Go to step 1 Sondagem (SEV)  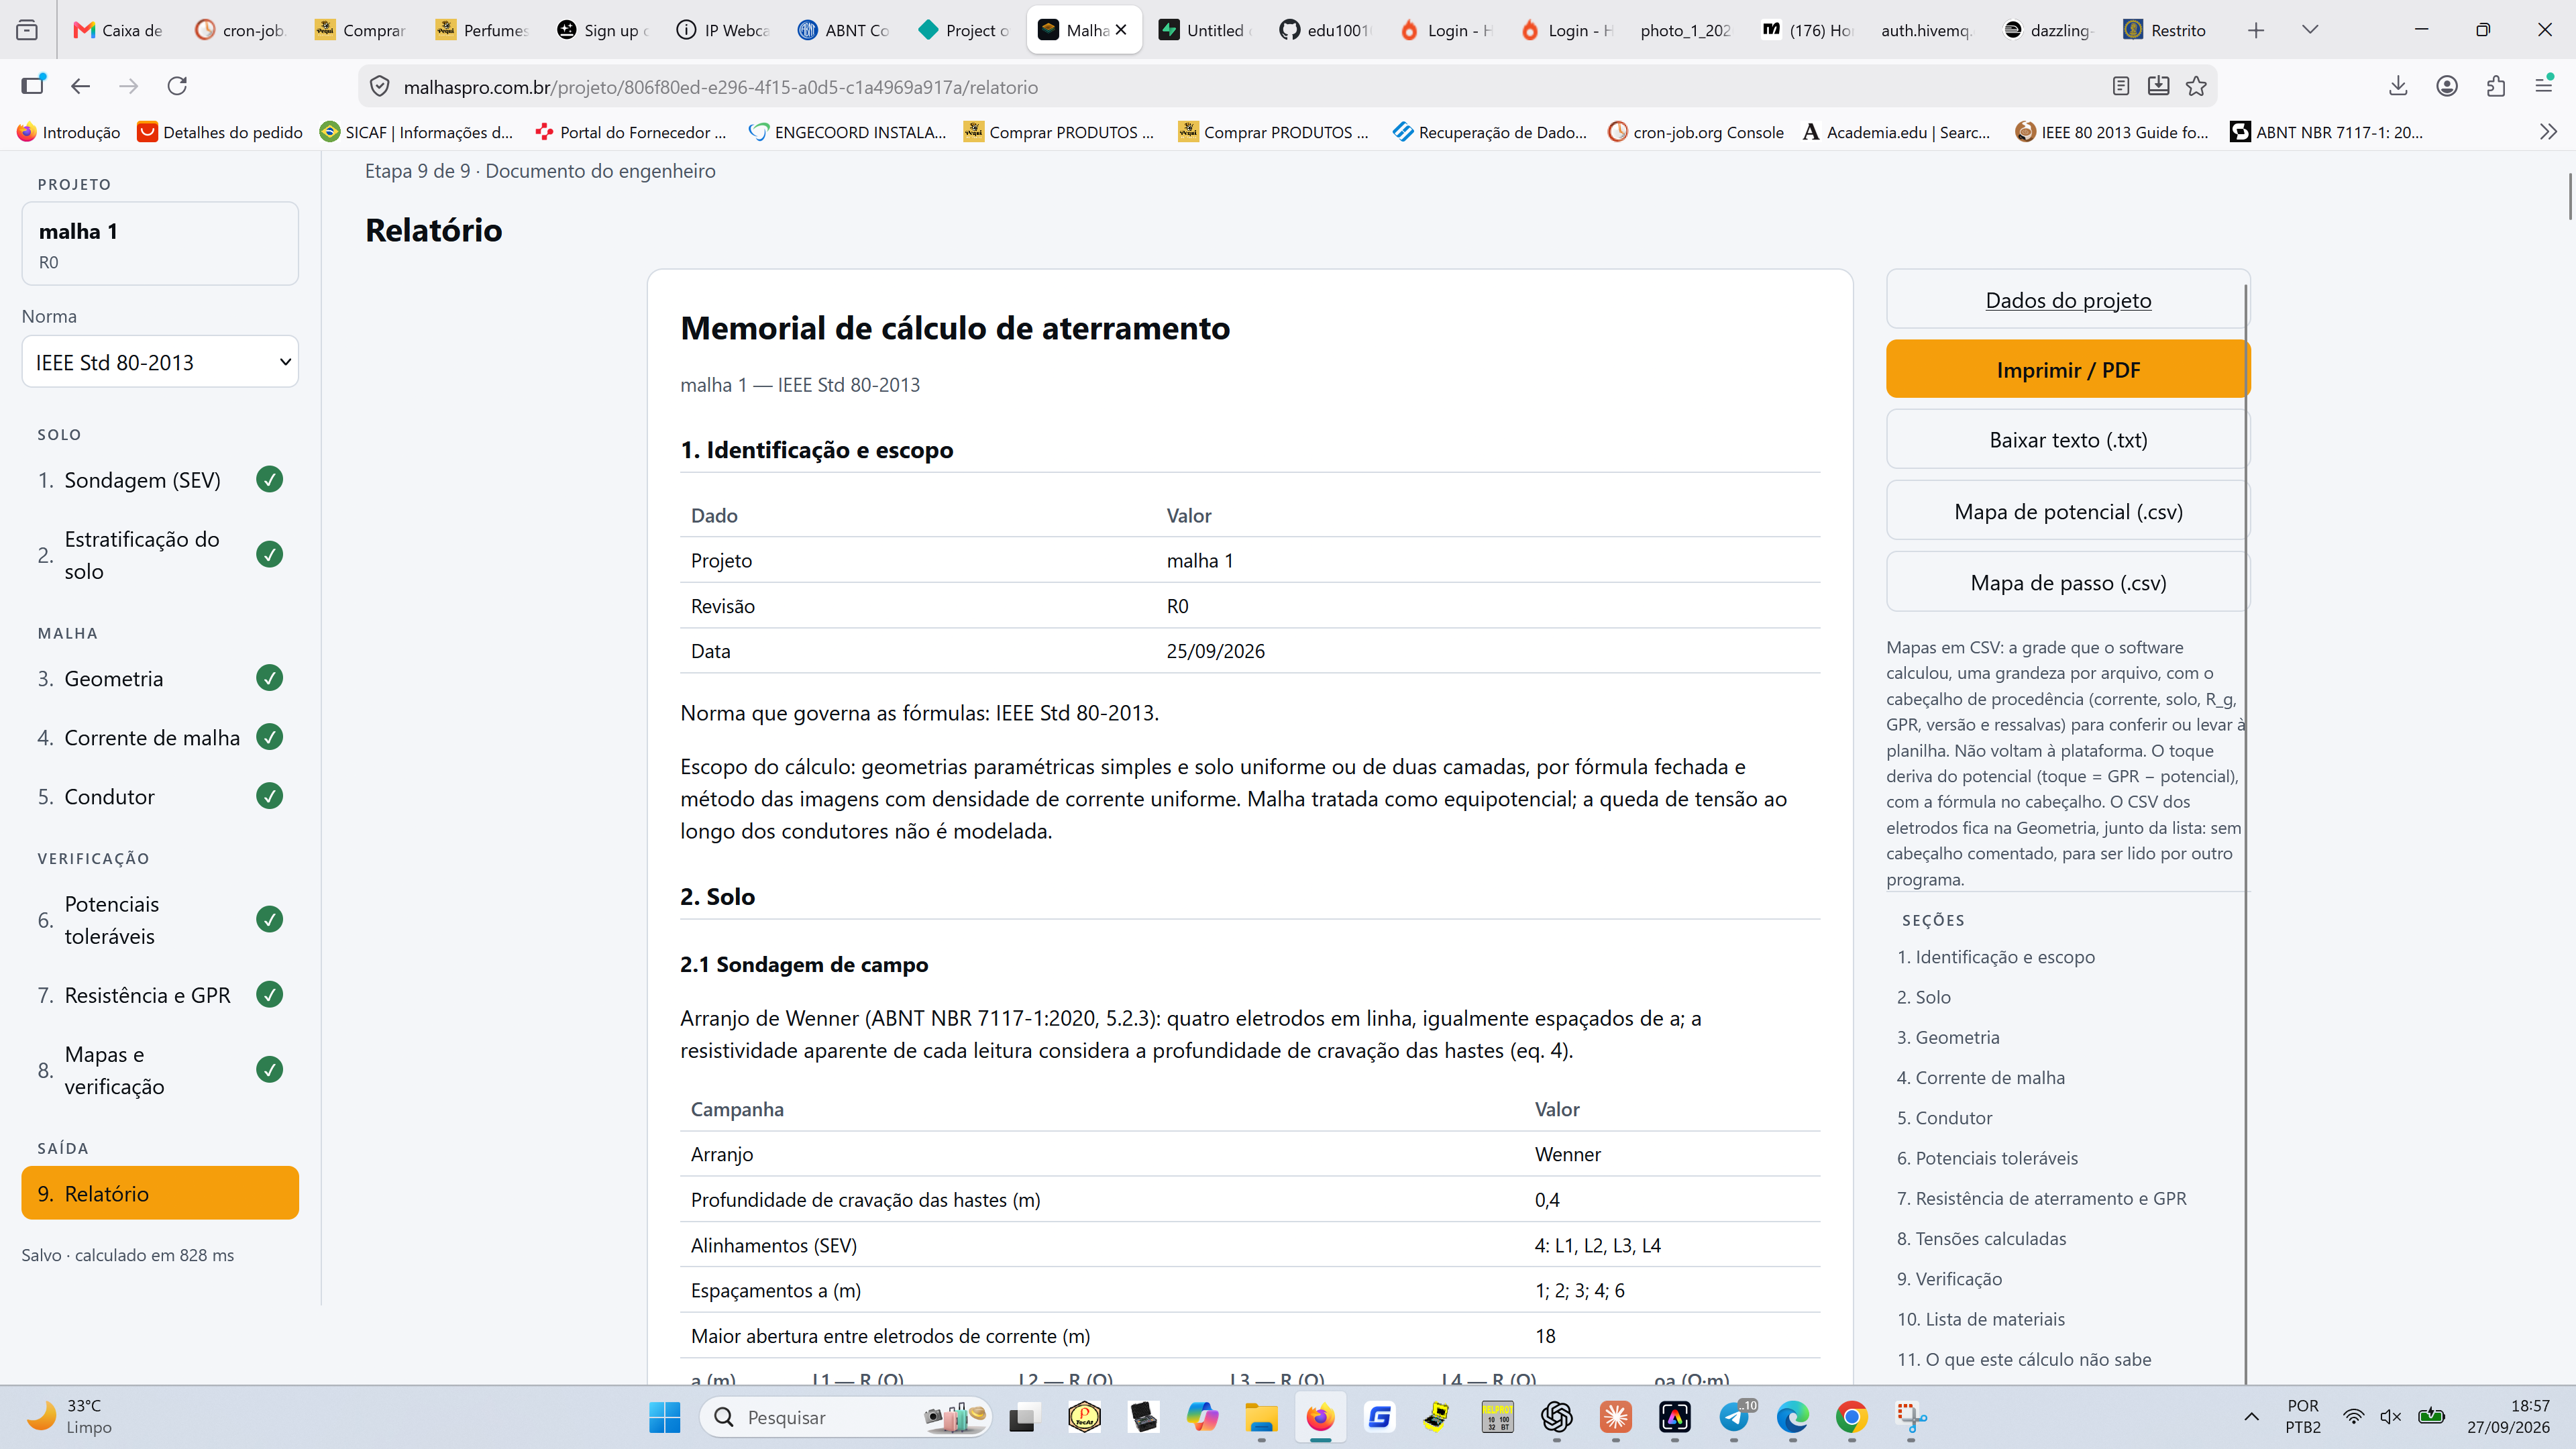click(160, 480)
